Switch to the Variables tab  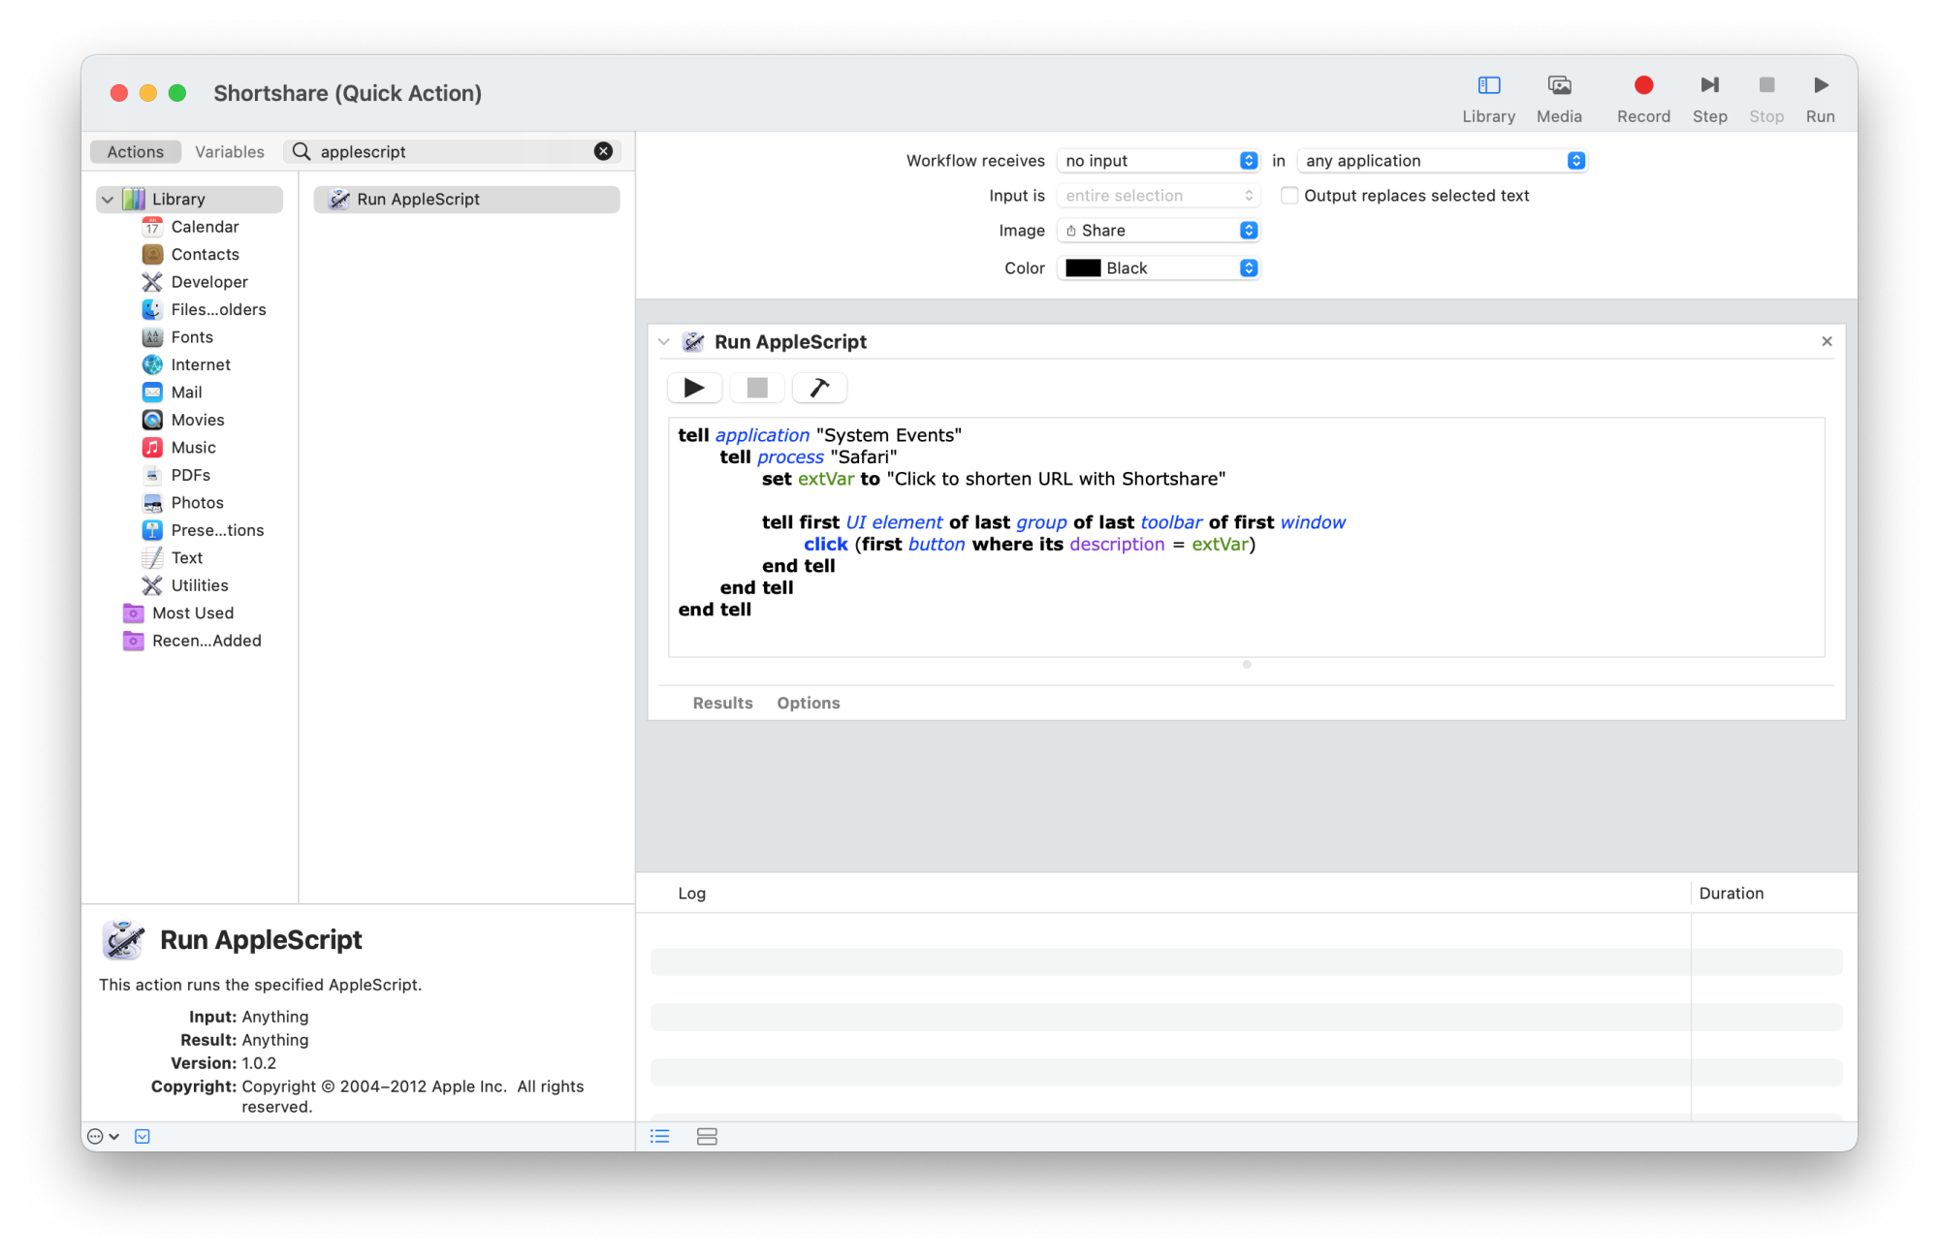point(229,152)
